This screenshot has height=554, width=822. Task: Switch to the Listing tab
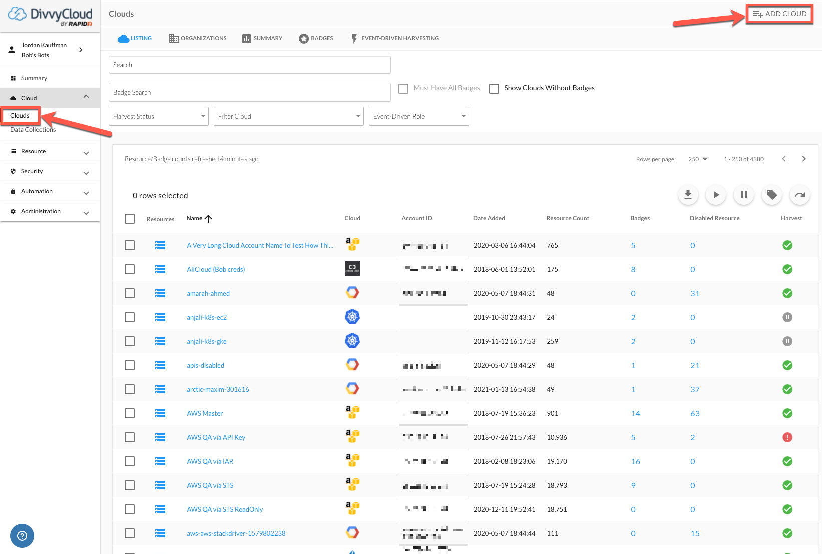pyautogui.click(x=135, y=38)
